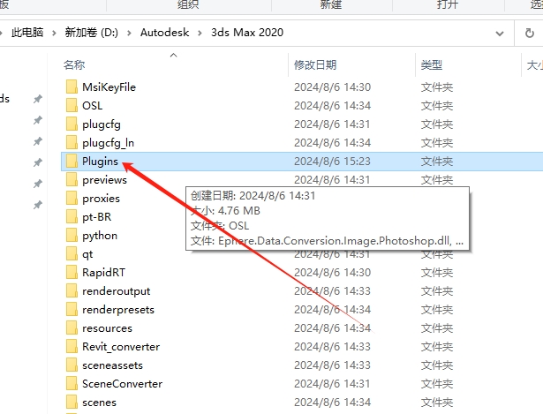543x414 pixels.
Task: Select the RapidRT folder name
Action: pyautogui.click(x=103, y=273)
